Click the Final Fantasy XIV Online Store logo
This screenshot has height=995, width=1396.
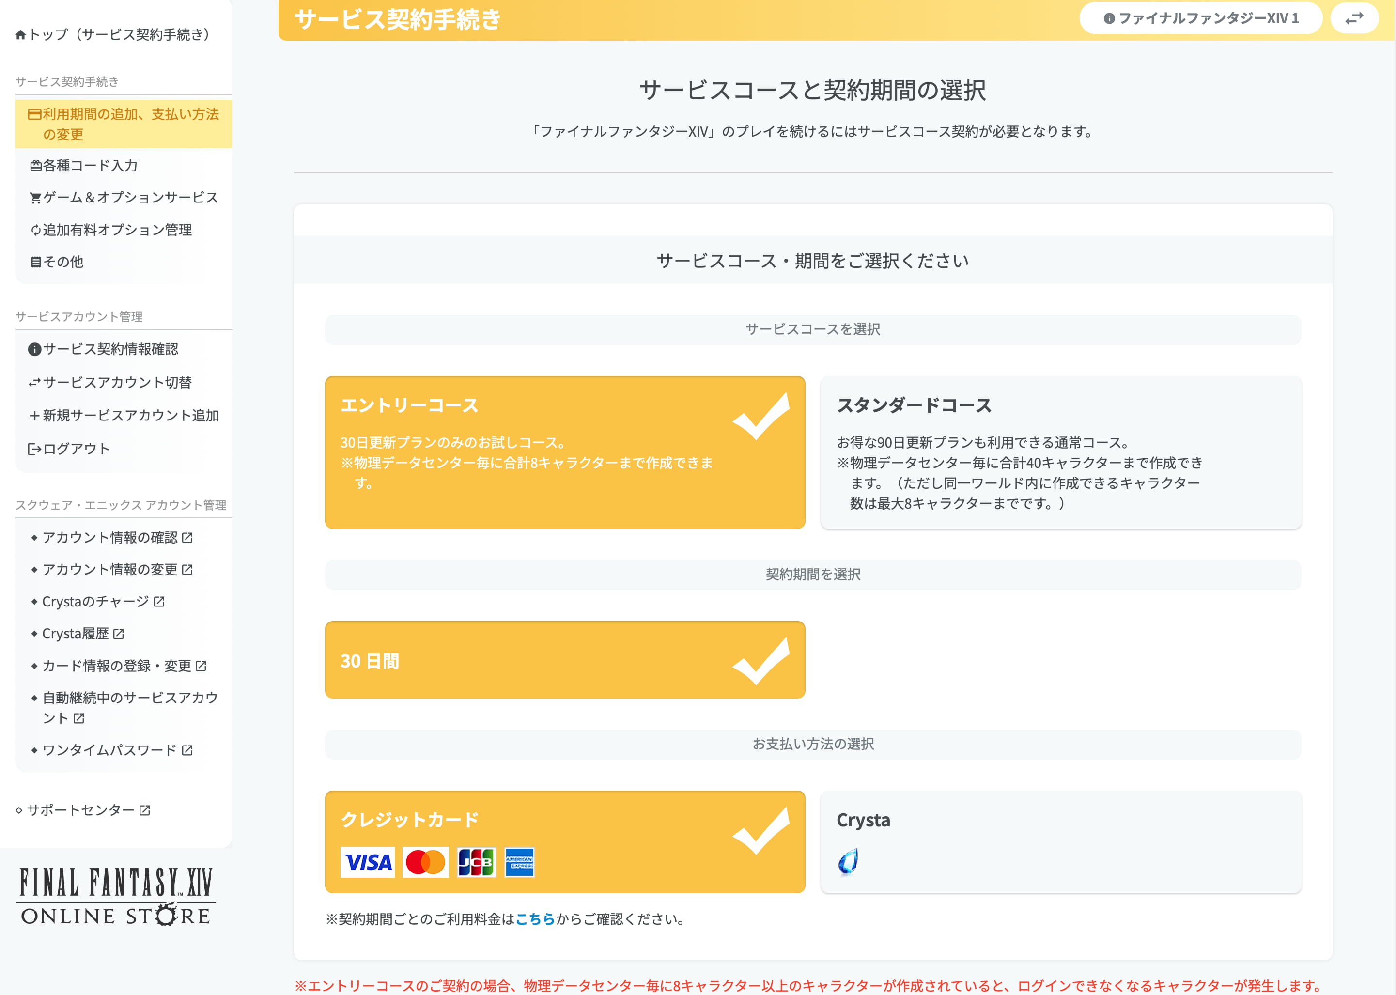(x=115, y=896)
